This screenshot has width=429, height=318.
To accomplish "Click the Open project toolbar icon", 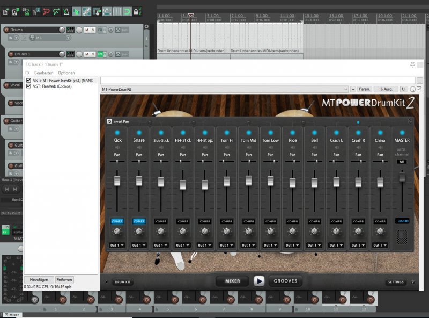I will coord(16,12).
